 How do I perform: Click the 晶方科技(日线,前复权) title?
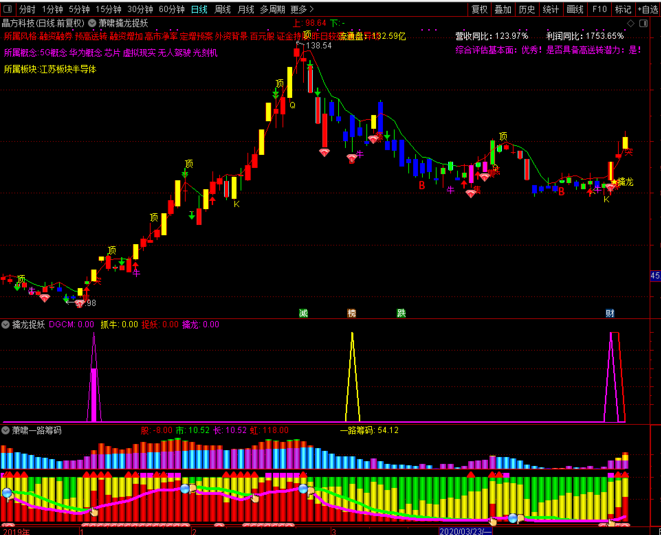pyautogui.click(x=43, y=23)
